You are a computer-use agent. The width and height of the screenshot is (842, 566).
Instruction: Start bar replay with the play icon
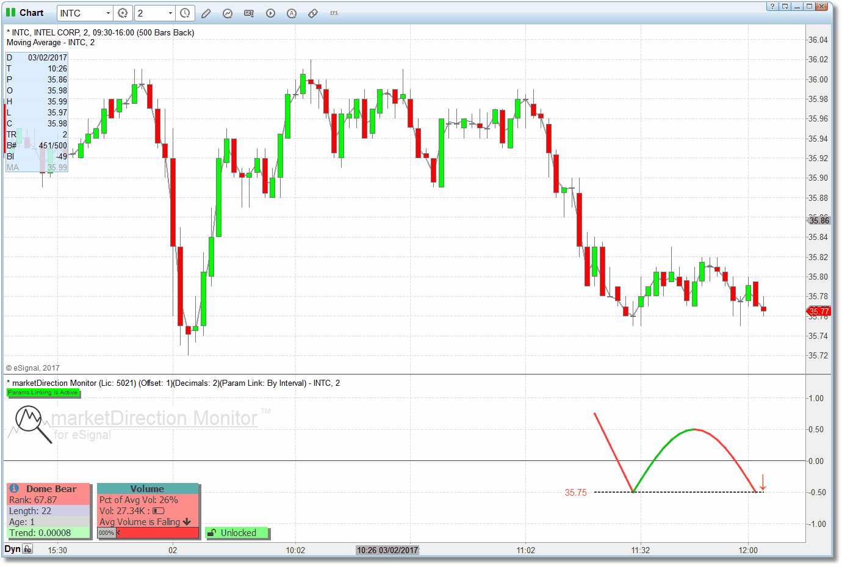coord(270,13)
